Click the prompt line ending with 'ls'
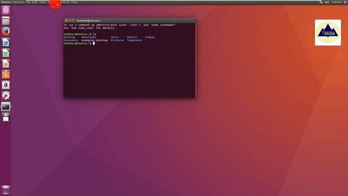The width and height of the screenshot is (348, 196). click(80, 34)
